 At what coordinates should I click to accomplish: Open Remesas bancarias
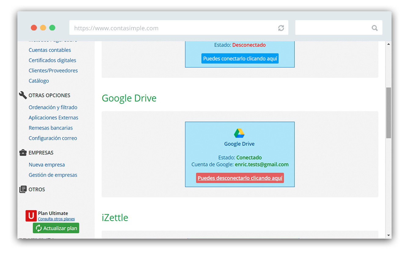click(51, 128)
